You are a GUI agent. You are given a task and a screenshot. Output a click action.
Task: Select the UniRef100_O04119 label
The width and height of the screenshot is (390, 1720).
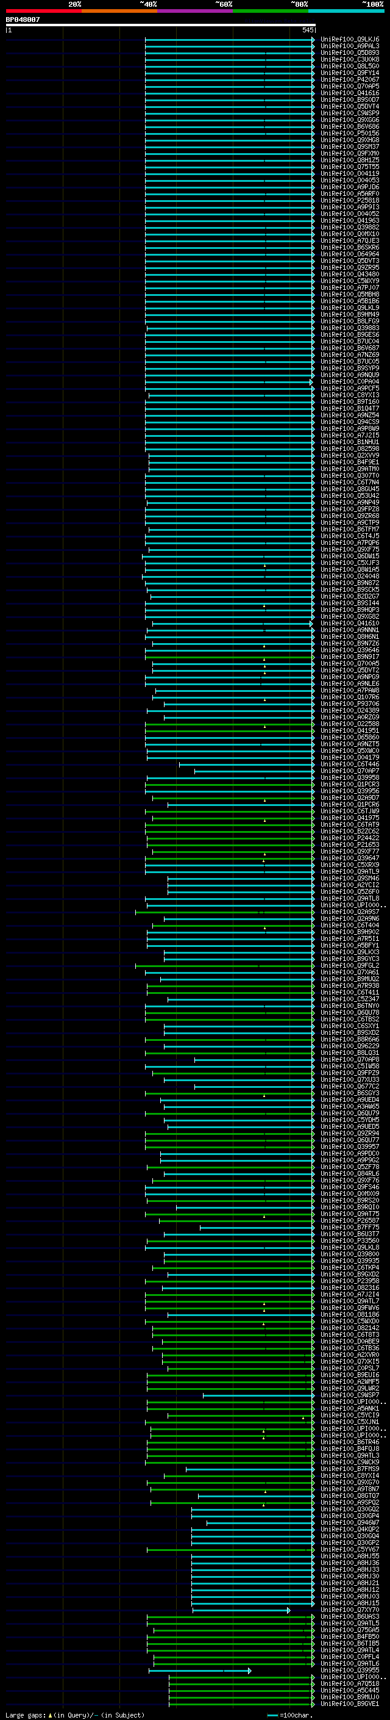[x=349, y=174]
